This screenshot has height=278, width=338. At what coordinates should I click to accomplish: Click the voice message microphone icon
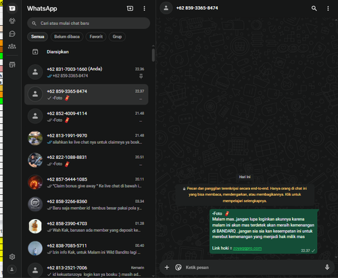point(327,267)
